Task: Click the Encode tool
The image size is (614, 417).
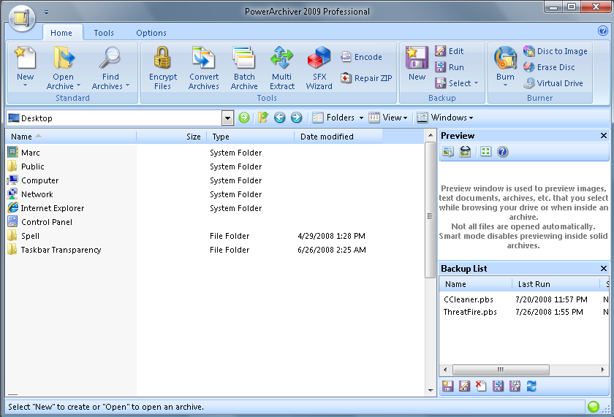Action: [x=361, y=57]
